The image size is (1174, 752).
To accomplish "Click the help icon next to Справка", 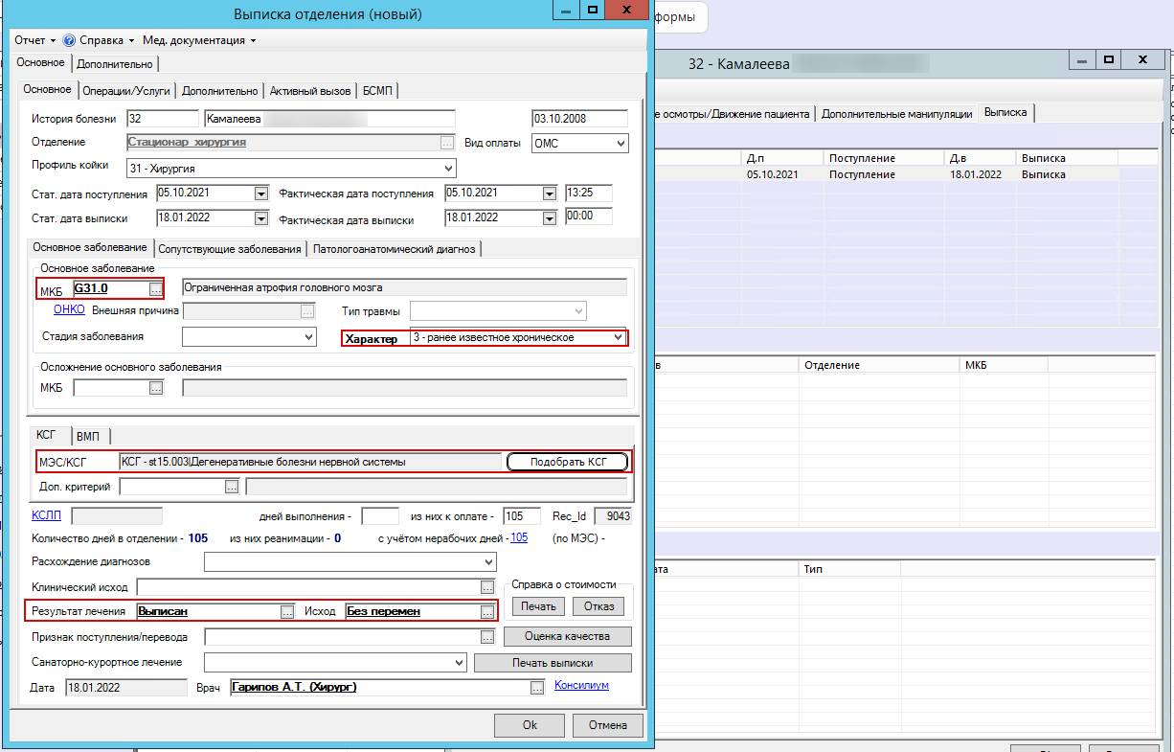I will [x=69, y=41].
